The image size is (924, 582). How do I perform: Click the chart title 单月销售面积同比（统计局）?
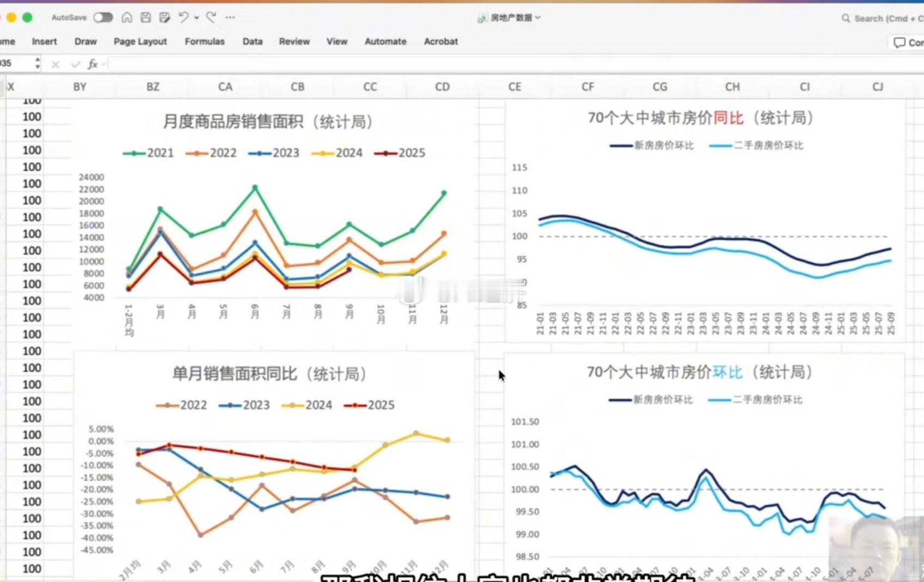click(x=270, y=374)
